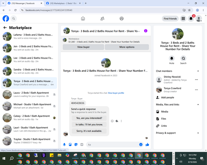Attach a file using the photo icon
Screen dimensions: 207x165
70,144
